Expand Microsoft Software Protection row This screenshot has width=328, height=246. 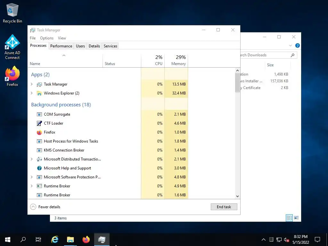pos(32,177)
